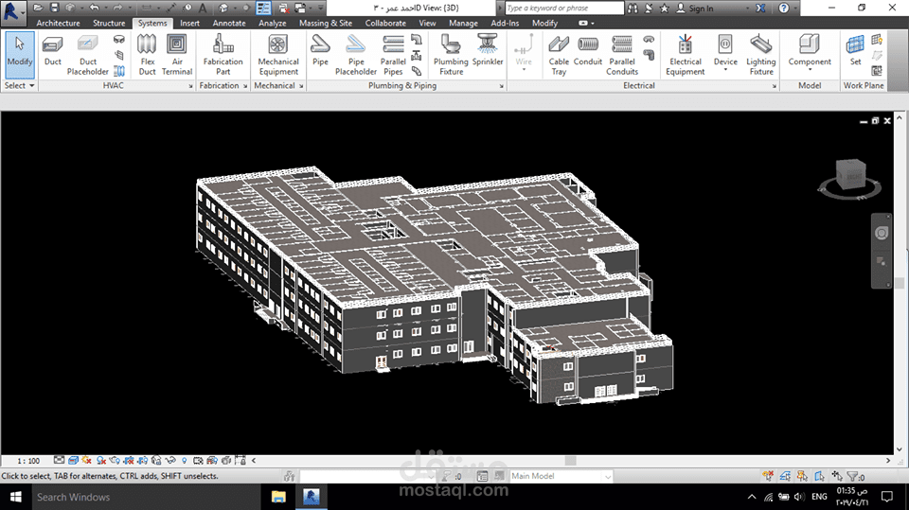Choose the Parallel Conduits tool
909x510 pixels.
pos(622,55)
